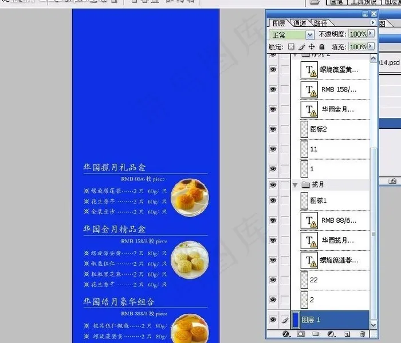Enable lock transparent pixels
The height and width of the screenshot is (343, 401).
point(291,47)
